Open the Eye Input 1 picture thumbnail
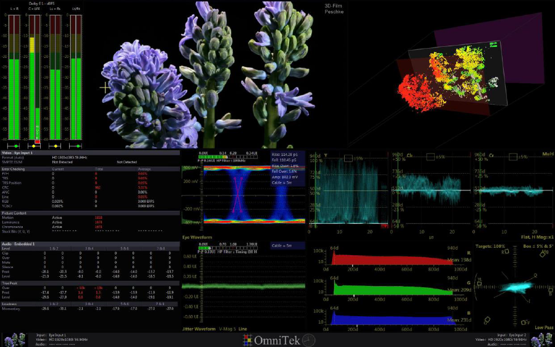The height and width of the screenshot is (347, 555). tap(14, 340)
